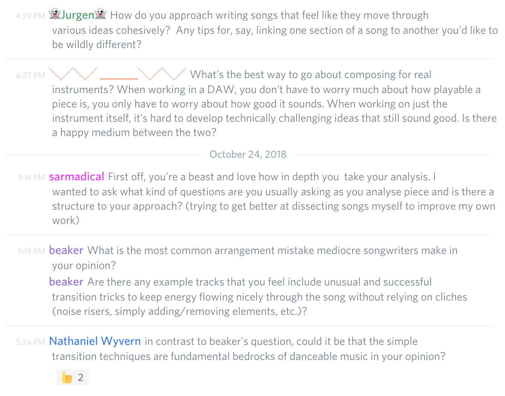Toggle the thumbs-up reaction on Nathaniel's message
The image size is (505, 396).
tap(72, 377)
